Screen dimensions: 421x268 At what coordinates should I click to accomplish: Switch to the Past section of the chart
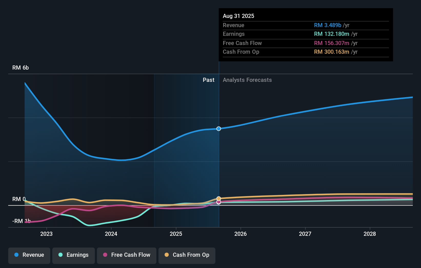click(x=208, y=80)
